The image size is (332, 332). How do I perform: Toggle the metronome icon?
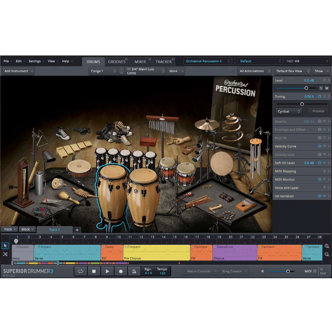(134, 271)
